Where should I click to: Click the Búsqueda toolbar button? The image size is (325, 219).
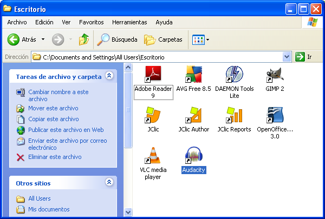tap(117, 39)
